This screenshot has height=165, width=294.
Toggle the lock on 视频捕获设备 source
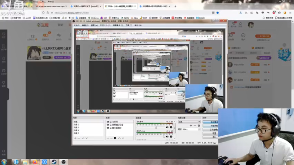click(x=111, y=125)
